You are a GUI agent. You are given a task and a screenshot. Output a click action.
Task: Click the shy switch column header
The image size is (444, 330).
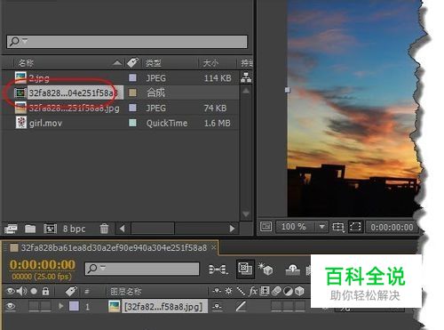pos(217,291)
